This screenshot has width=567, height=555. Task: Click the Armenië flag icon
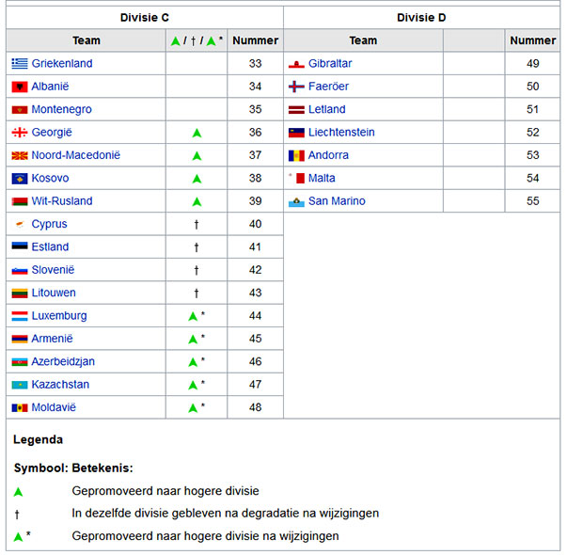pos(20,339)
